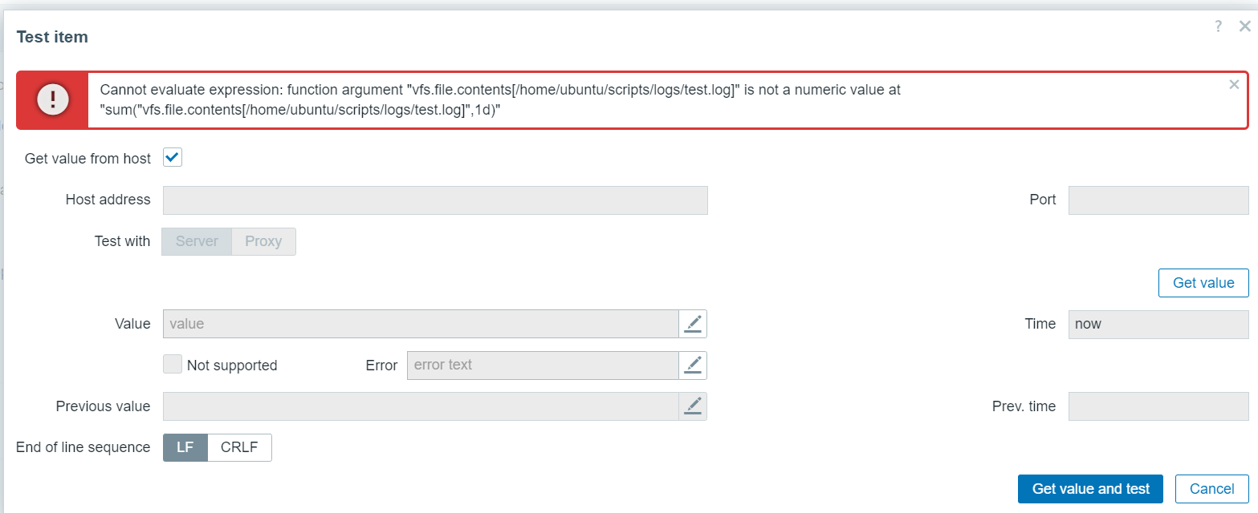
Task: Cancel the test item dialog
Action: point(1212,489)
